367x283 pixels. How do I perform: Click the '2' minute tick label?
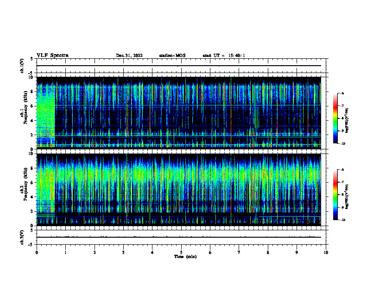(x=95, y=252)
